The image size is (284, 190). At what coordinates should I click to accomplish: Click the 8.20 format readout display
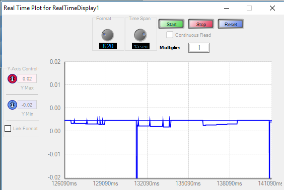click(x=108, y=46)
